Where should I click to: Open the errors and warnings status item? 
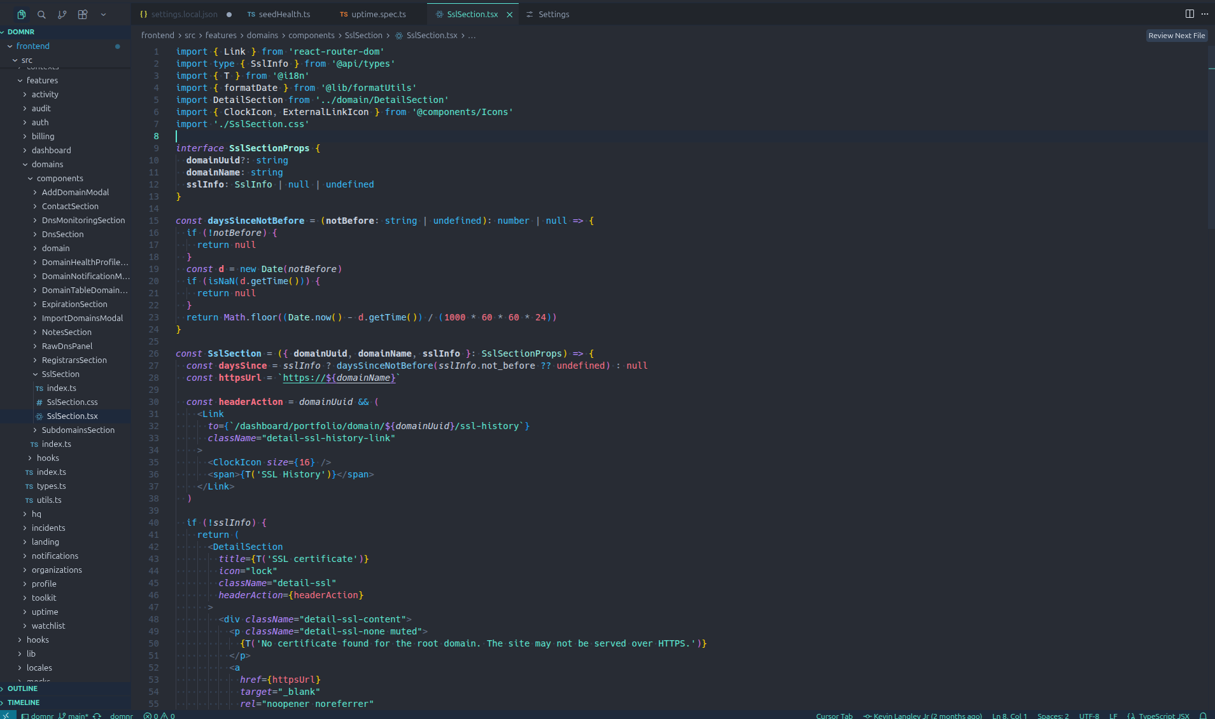click(159, 716)
